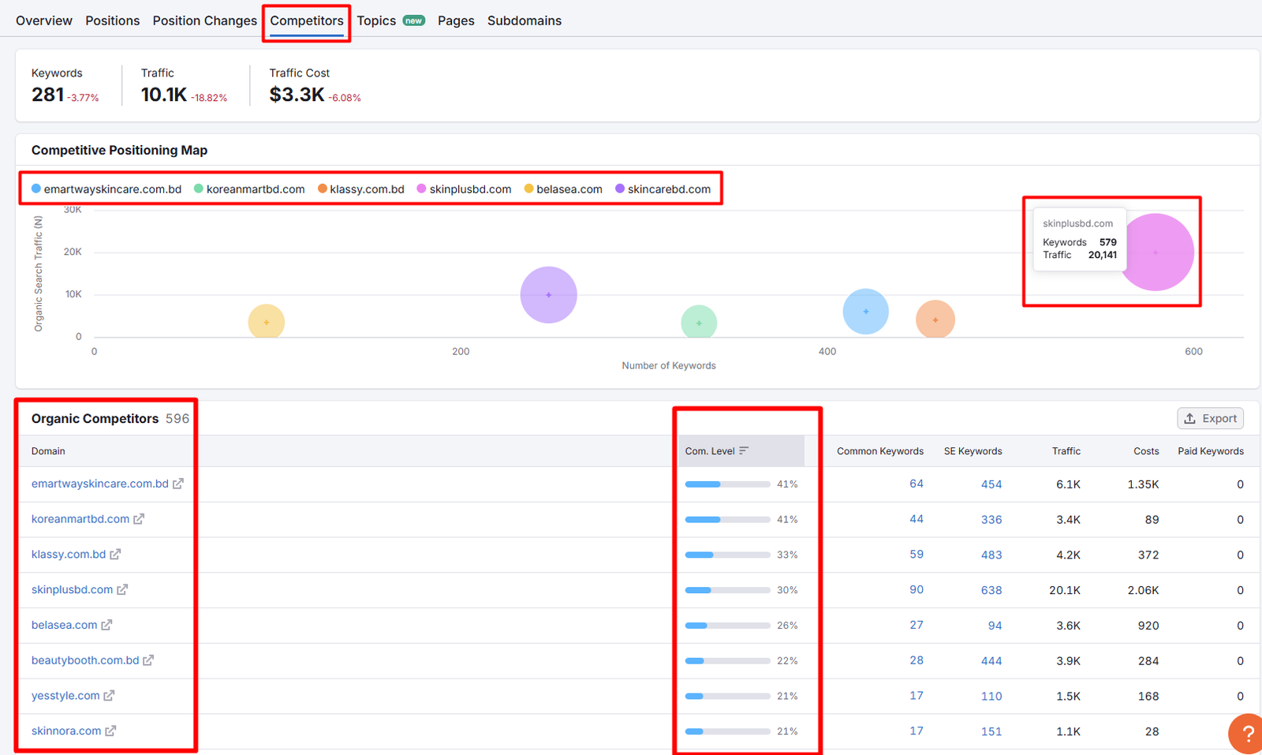Open skinnora.com domain link
The width and height of the screenshot is (1262, 755).
pyautogui.click(x=66, y=731)
